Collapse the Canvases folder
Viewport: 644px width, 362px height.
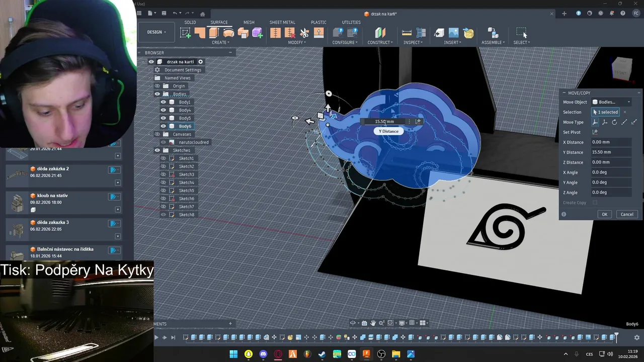tap(149, 134)
